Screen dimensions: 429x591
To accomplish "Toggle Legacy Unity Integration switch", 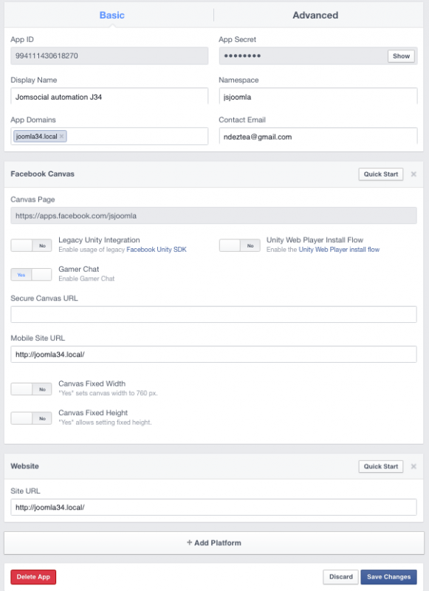I will coord(31,246).
